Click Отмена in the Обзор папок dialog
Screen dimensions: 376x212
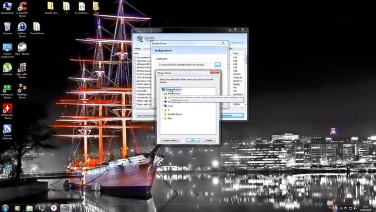point(209,140)
